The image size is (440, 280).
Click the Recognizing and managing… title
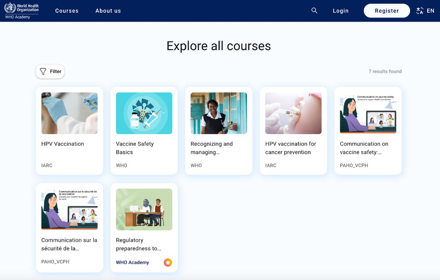[212, 148]
